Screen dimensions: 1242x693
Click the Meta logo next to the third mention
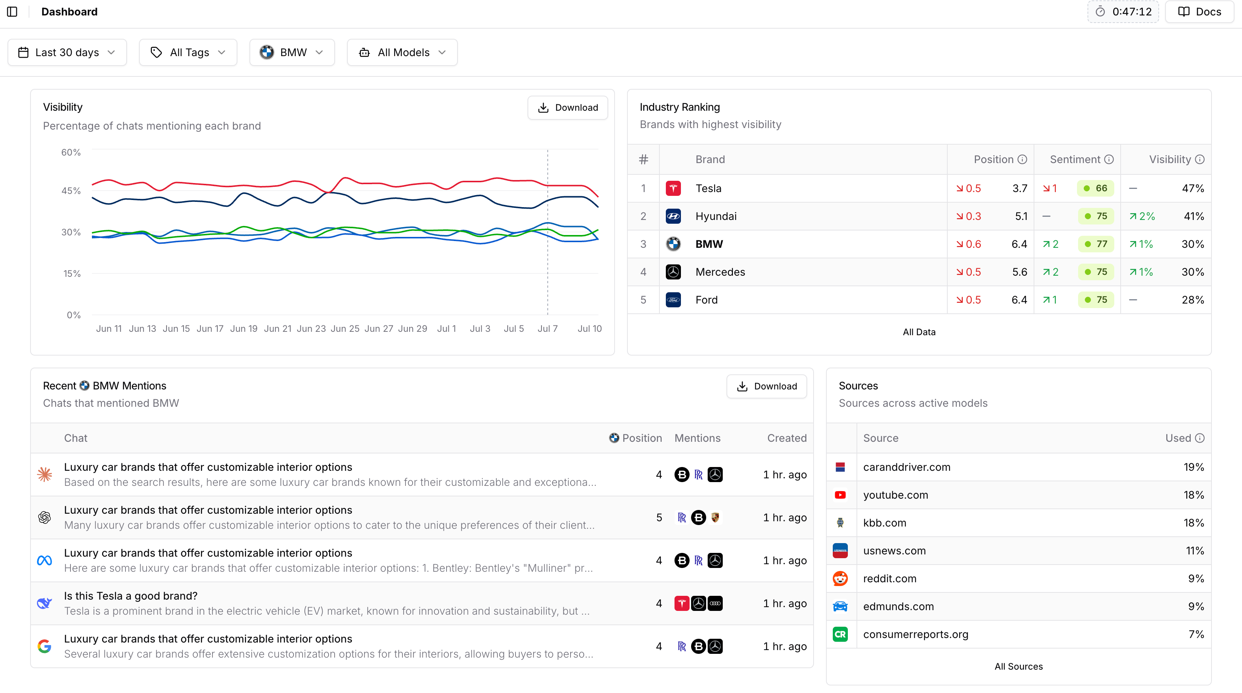click(x=44, y=560)
